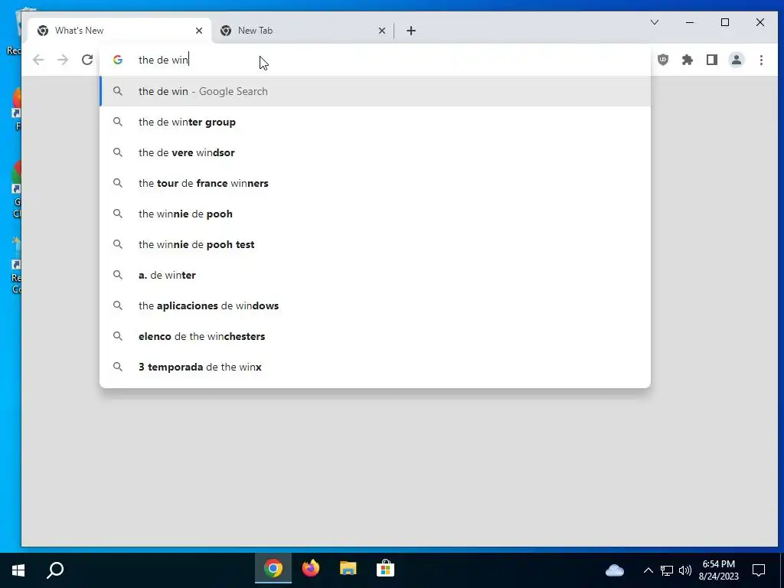This screenshot has height=588, width=784.
Task: Click the OneDrive cloud tray icon
Action: click(615, 570)
